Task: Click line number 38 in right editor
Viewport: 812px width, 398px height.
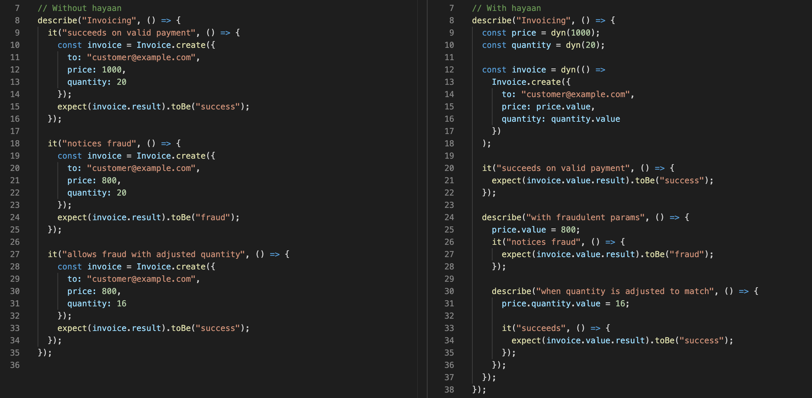Action: tap(449, 389)
